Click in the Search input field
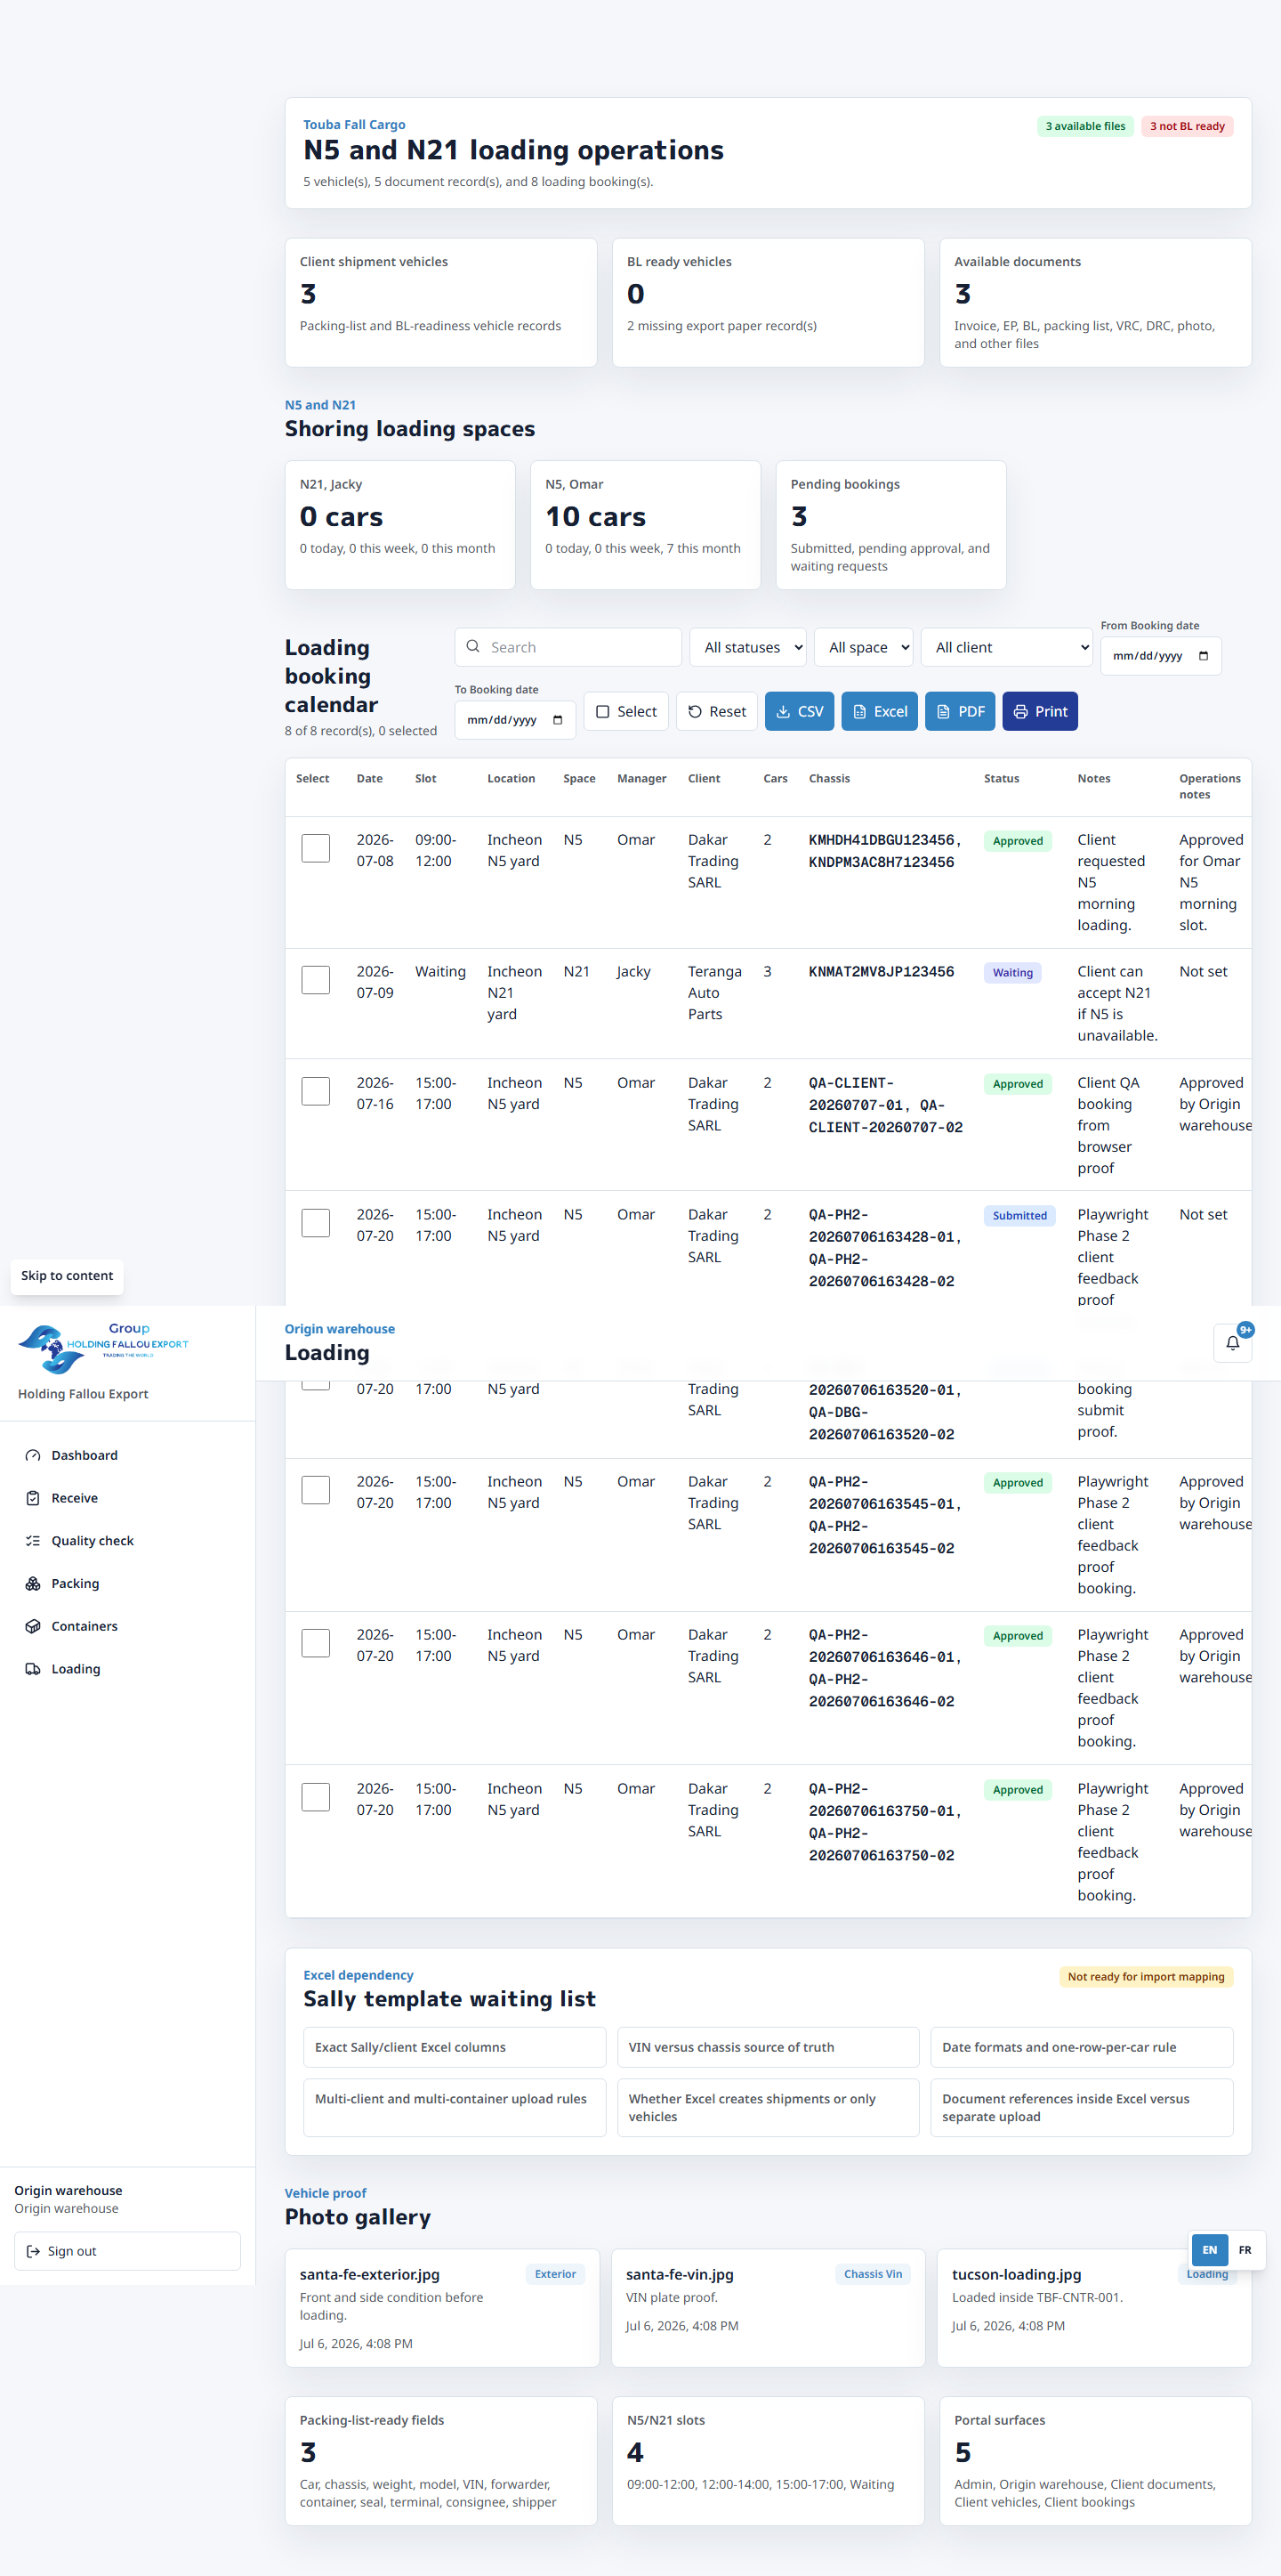The width and height of the screenshot is (1281, 2576). pyautogui.click(x=568, y=647)
